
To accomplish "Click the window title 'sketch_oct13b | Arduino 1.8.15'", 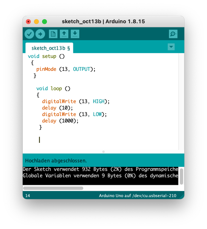I will [x=103, y=22].
